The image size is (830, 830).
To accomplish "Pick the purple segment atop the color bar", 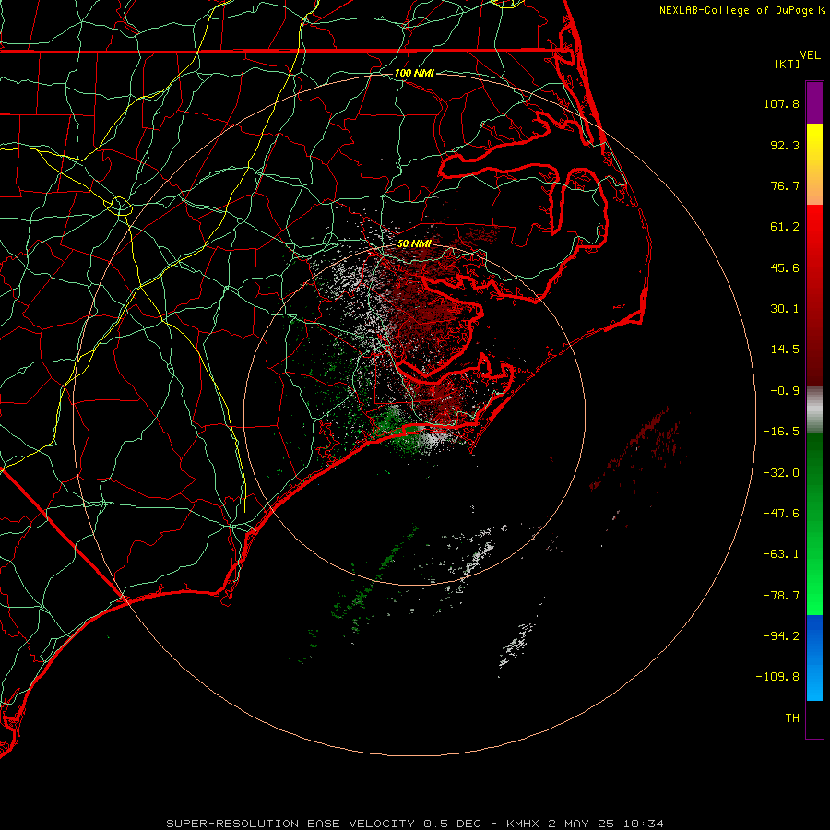I will [814, 102].
